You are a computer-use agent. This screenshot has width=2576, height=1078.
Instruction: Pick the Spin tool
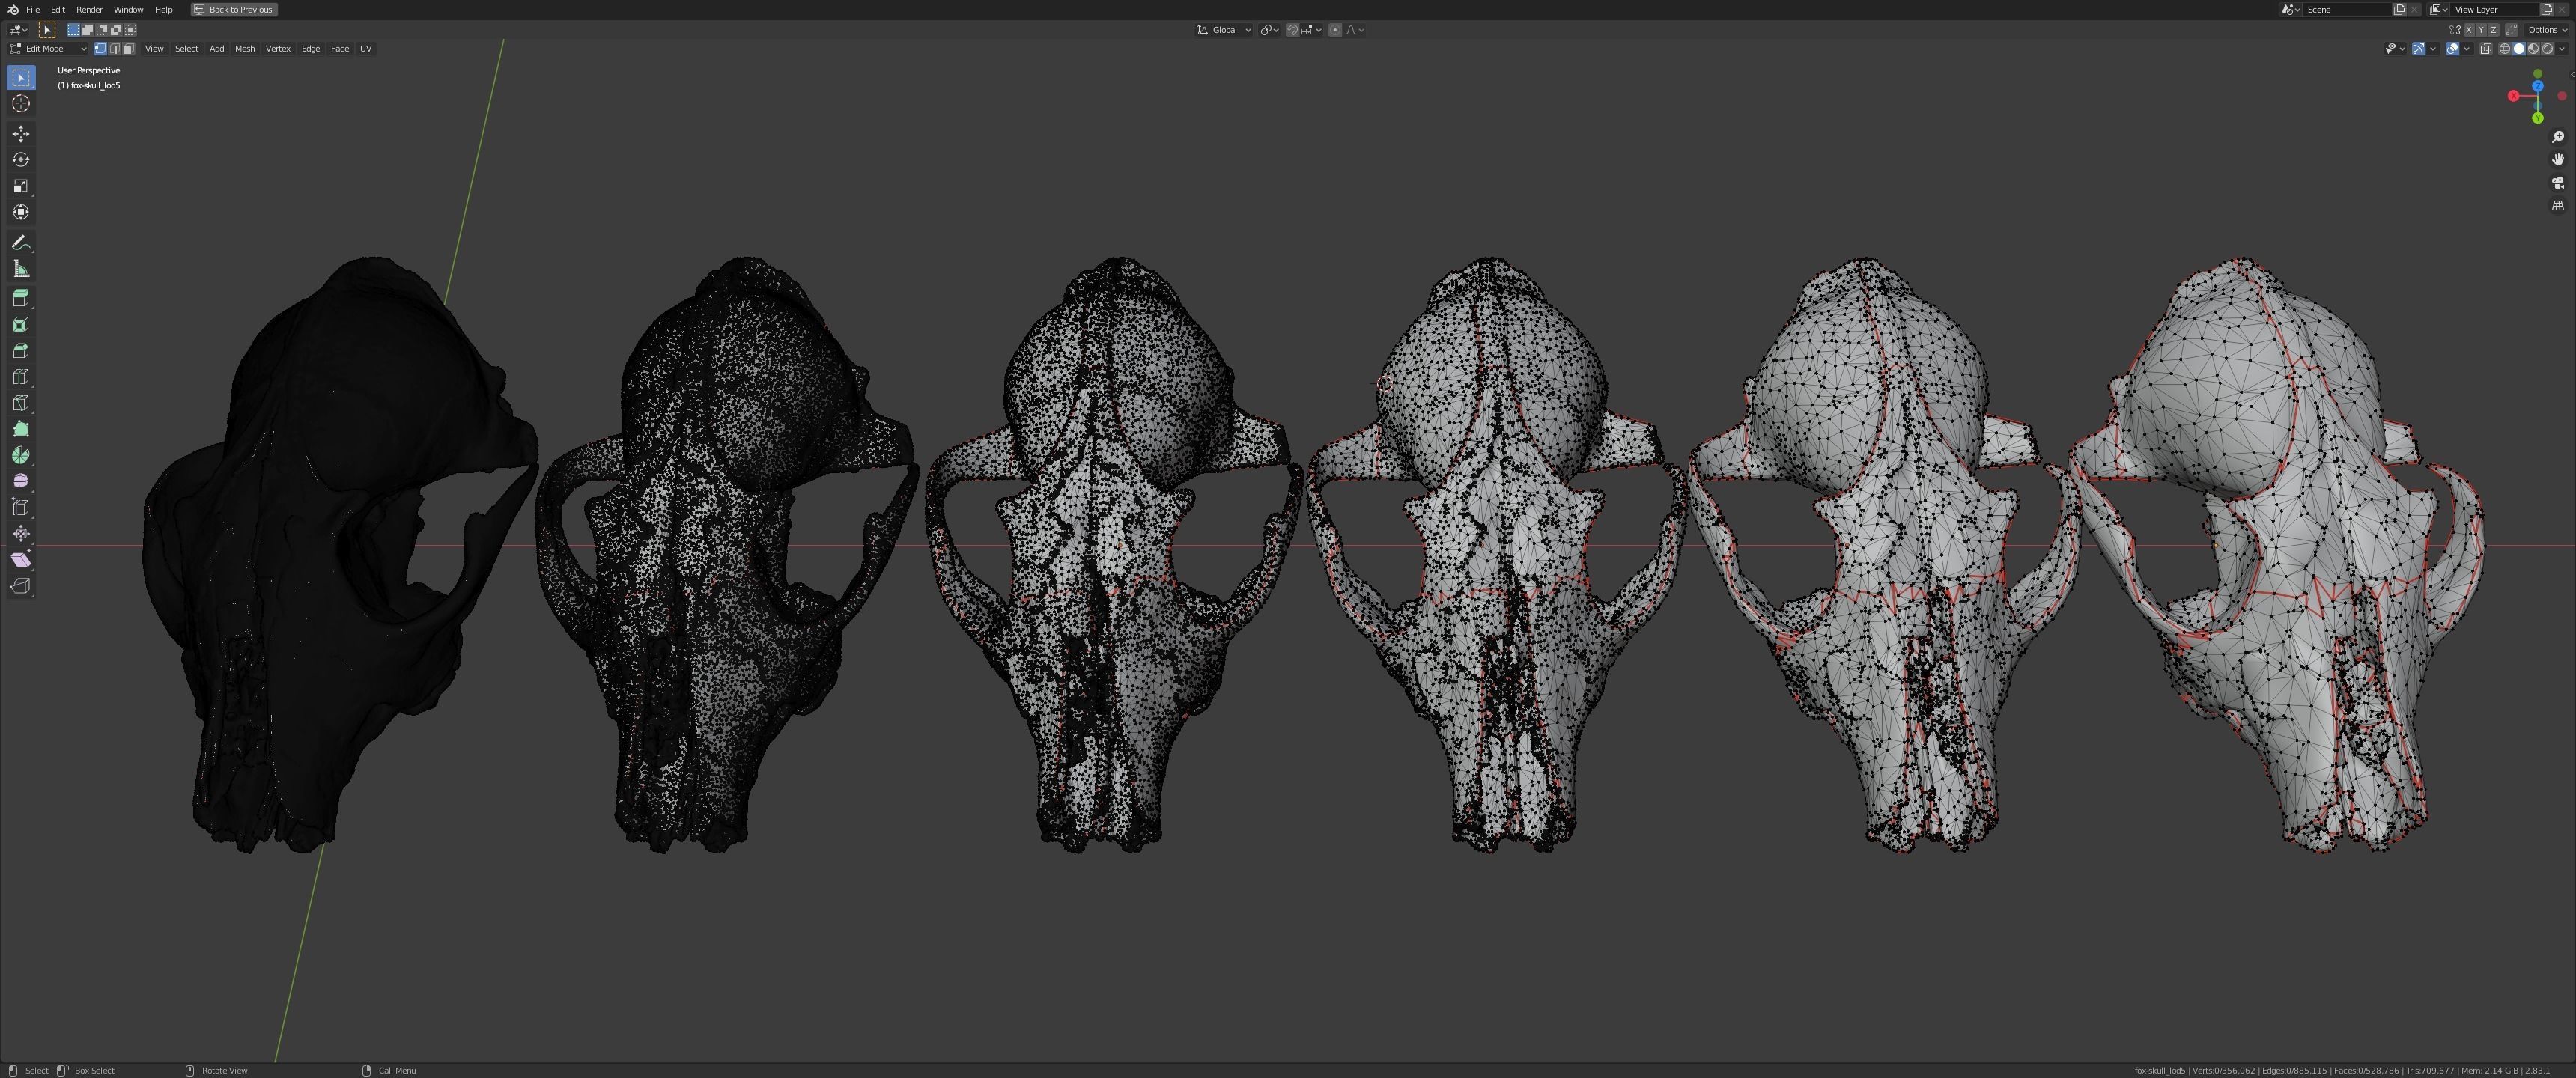point(21,455)
